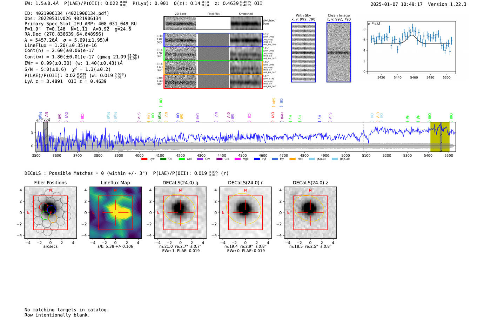The image size is (491, 334).
Task: Click the Obs: 20220531v026_4021906134 line
Action: click(63, 19)
